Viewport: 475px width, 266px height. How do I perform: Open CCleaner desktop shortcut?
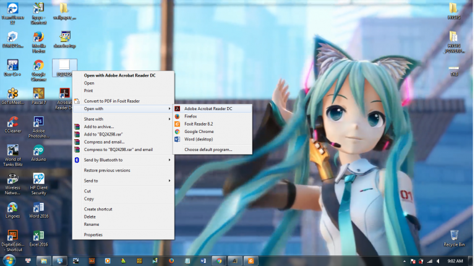point(12,122)
